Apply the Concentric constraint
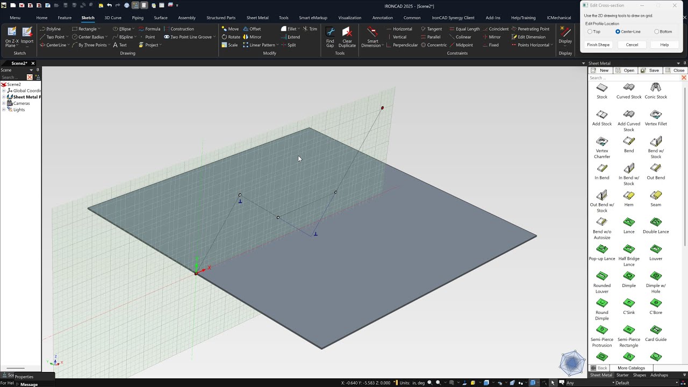The height and width of the screenshot is (387, 688). click(x=433, y=45)
